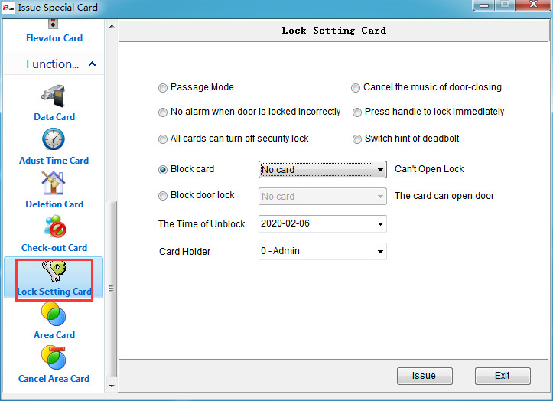Click the Card Holder label
553x401 pixels.
[x=185, y=252]
